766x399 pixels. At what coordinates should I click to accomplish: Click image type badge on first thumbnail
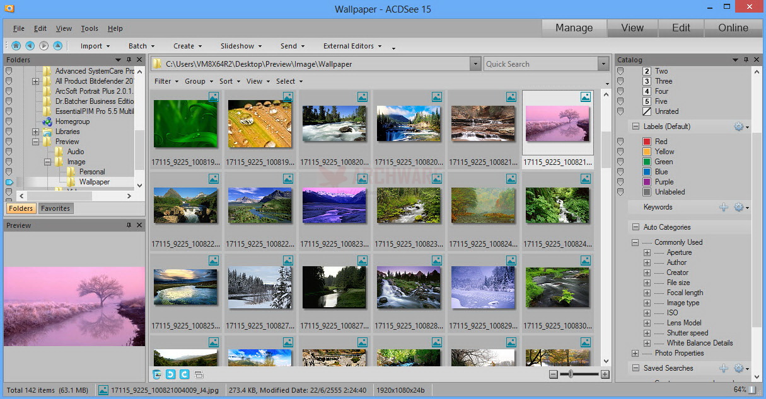pyautogui.click(x=213, y=97)
